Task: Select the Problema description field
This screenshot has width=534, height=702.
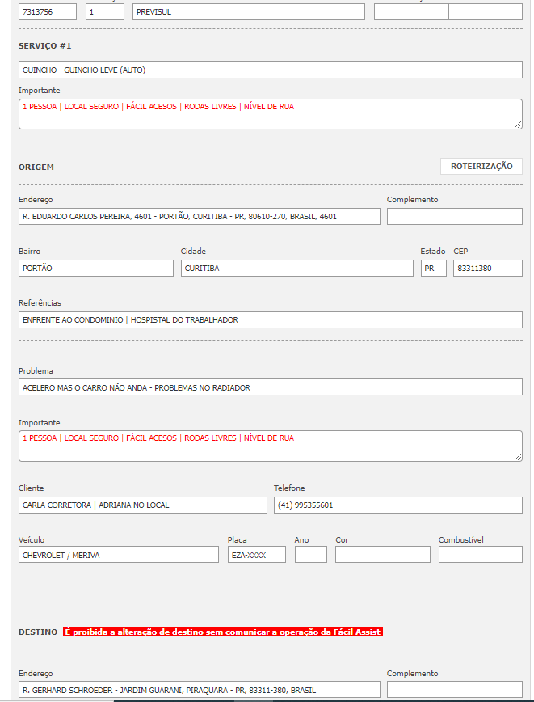Action: [270, 387]
